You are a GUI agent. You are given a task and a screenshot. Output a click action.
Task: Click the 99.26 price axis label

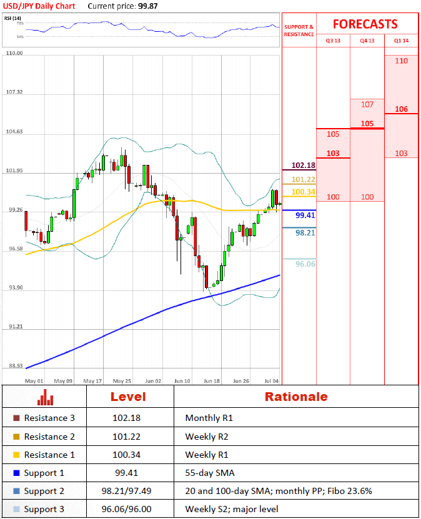pos(16,209)
